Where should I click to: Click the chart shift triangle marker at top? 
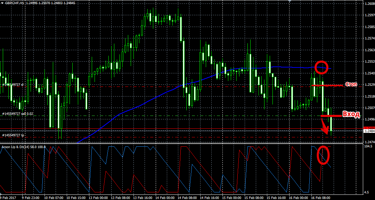289,1
